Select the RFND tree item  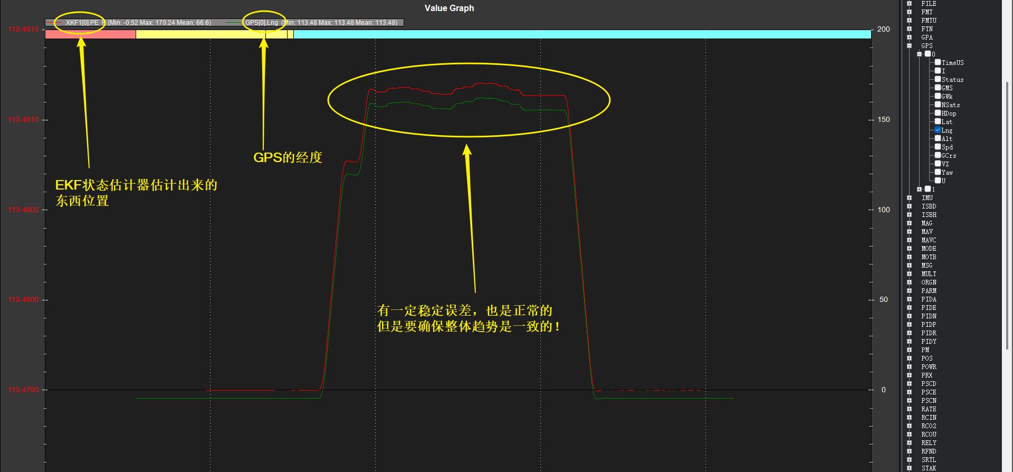point(929,451)
